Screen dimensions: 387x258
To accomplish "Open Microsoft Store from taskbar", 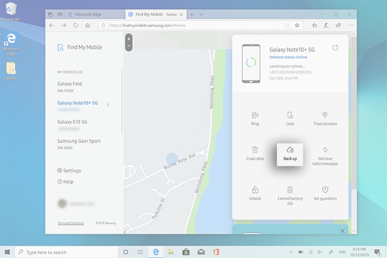I will [x=186, y=252].
